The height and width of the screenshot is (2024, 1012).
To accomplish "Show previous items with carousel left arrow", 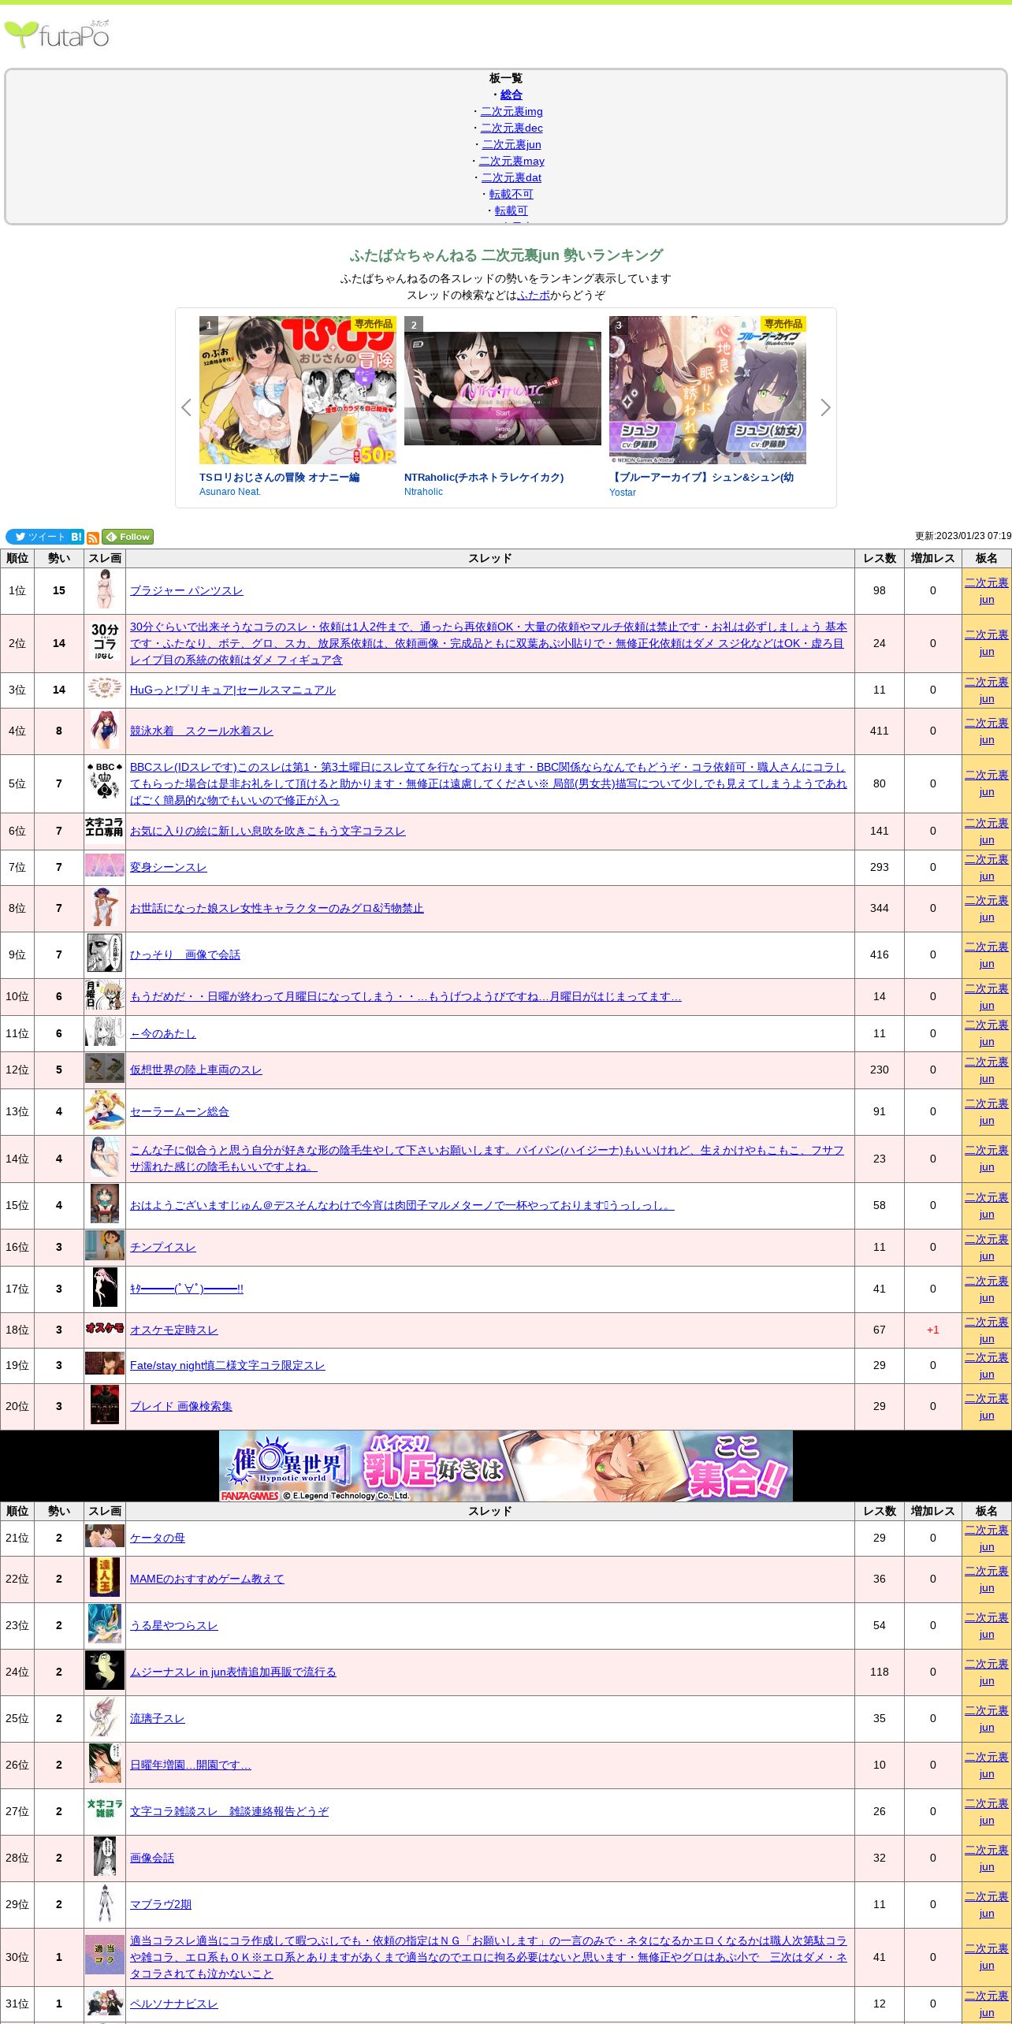I will pyautogui.click(x=187, y=407).
